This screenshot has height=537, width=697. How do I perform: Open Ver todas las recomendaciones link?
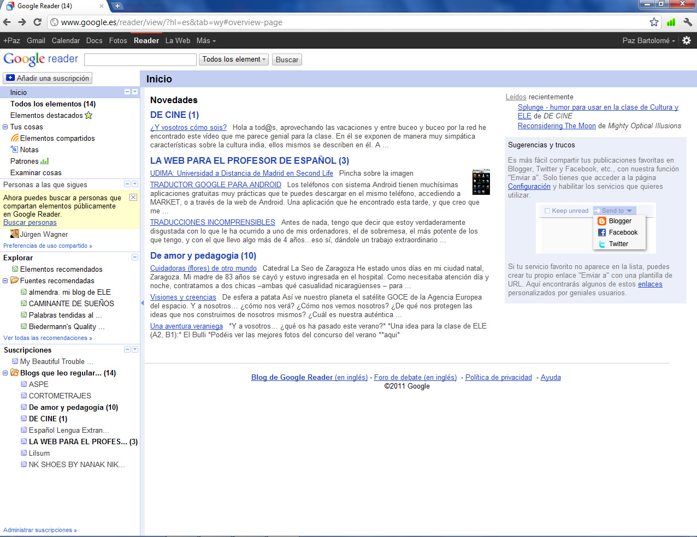pos(48,338)
